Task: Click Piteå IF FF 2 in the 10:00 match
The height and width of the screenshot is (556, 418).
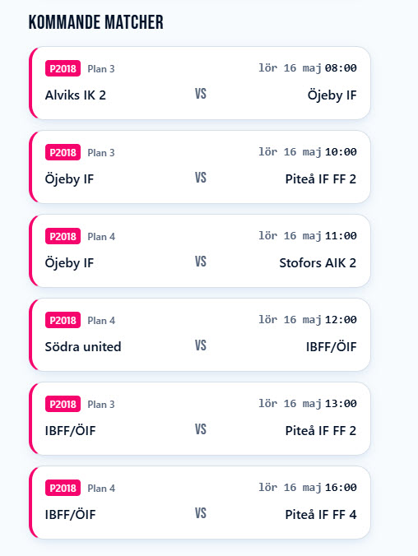Action: coord(321,178)
